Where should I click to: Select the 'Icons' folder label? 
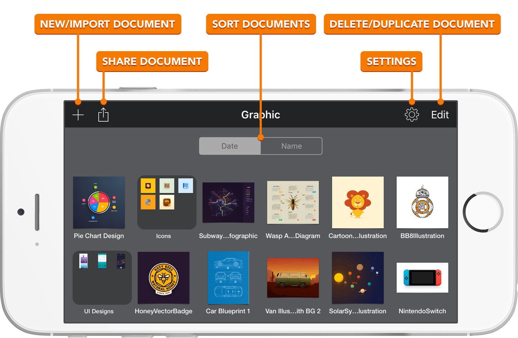[x=163, y=236]
